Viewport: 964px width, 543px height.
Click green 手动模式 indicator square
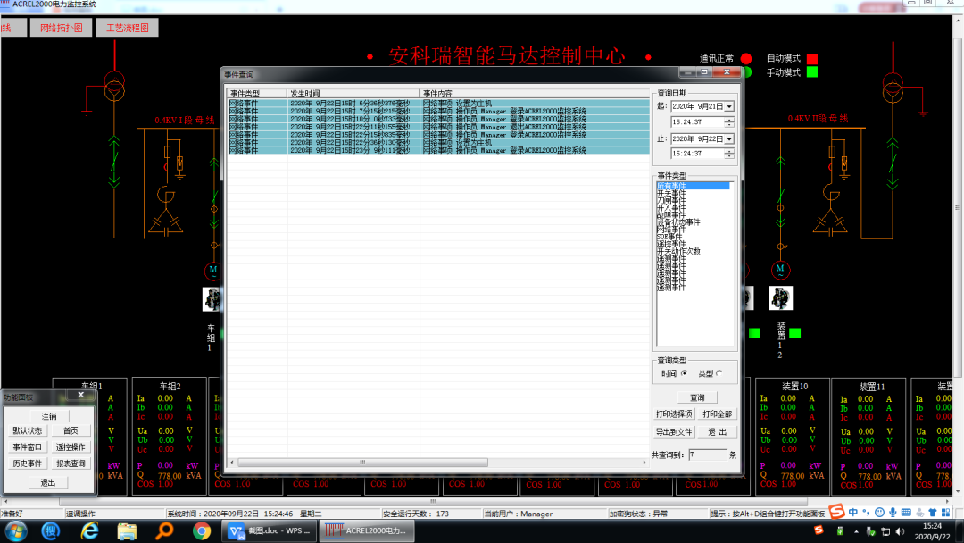click(812, 72)
